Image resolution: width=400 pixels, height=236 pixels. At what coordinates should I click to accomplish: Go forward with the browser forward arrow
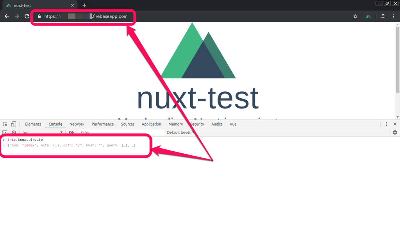17,16
